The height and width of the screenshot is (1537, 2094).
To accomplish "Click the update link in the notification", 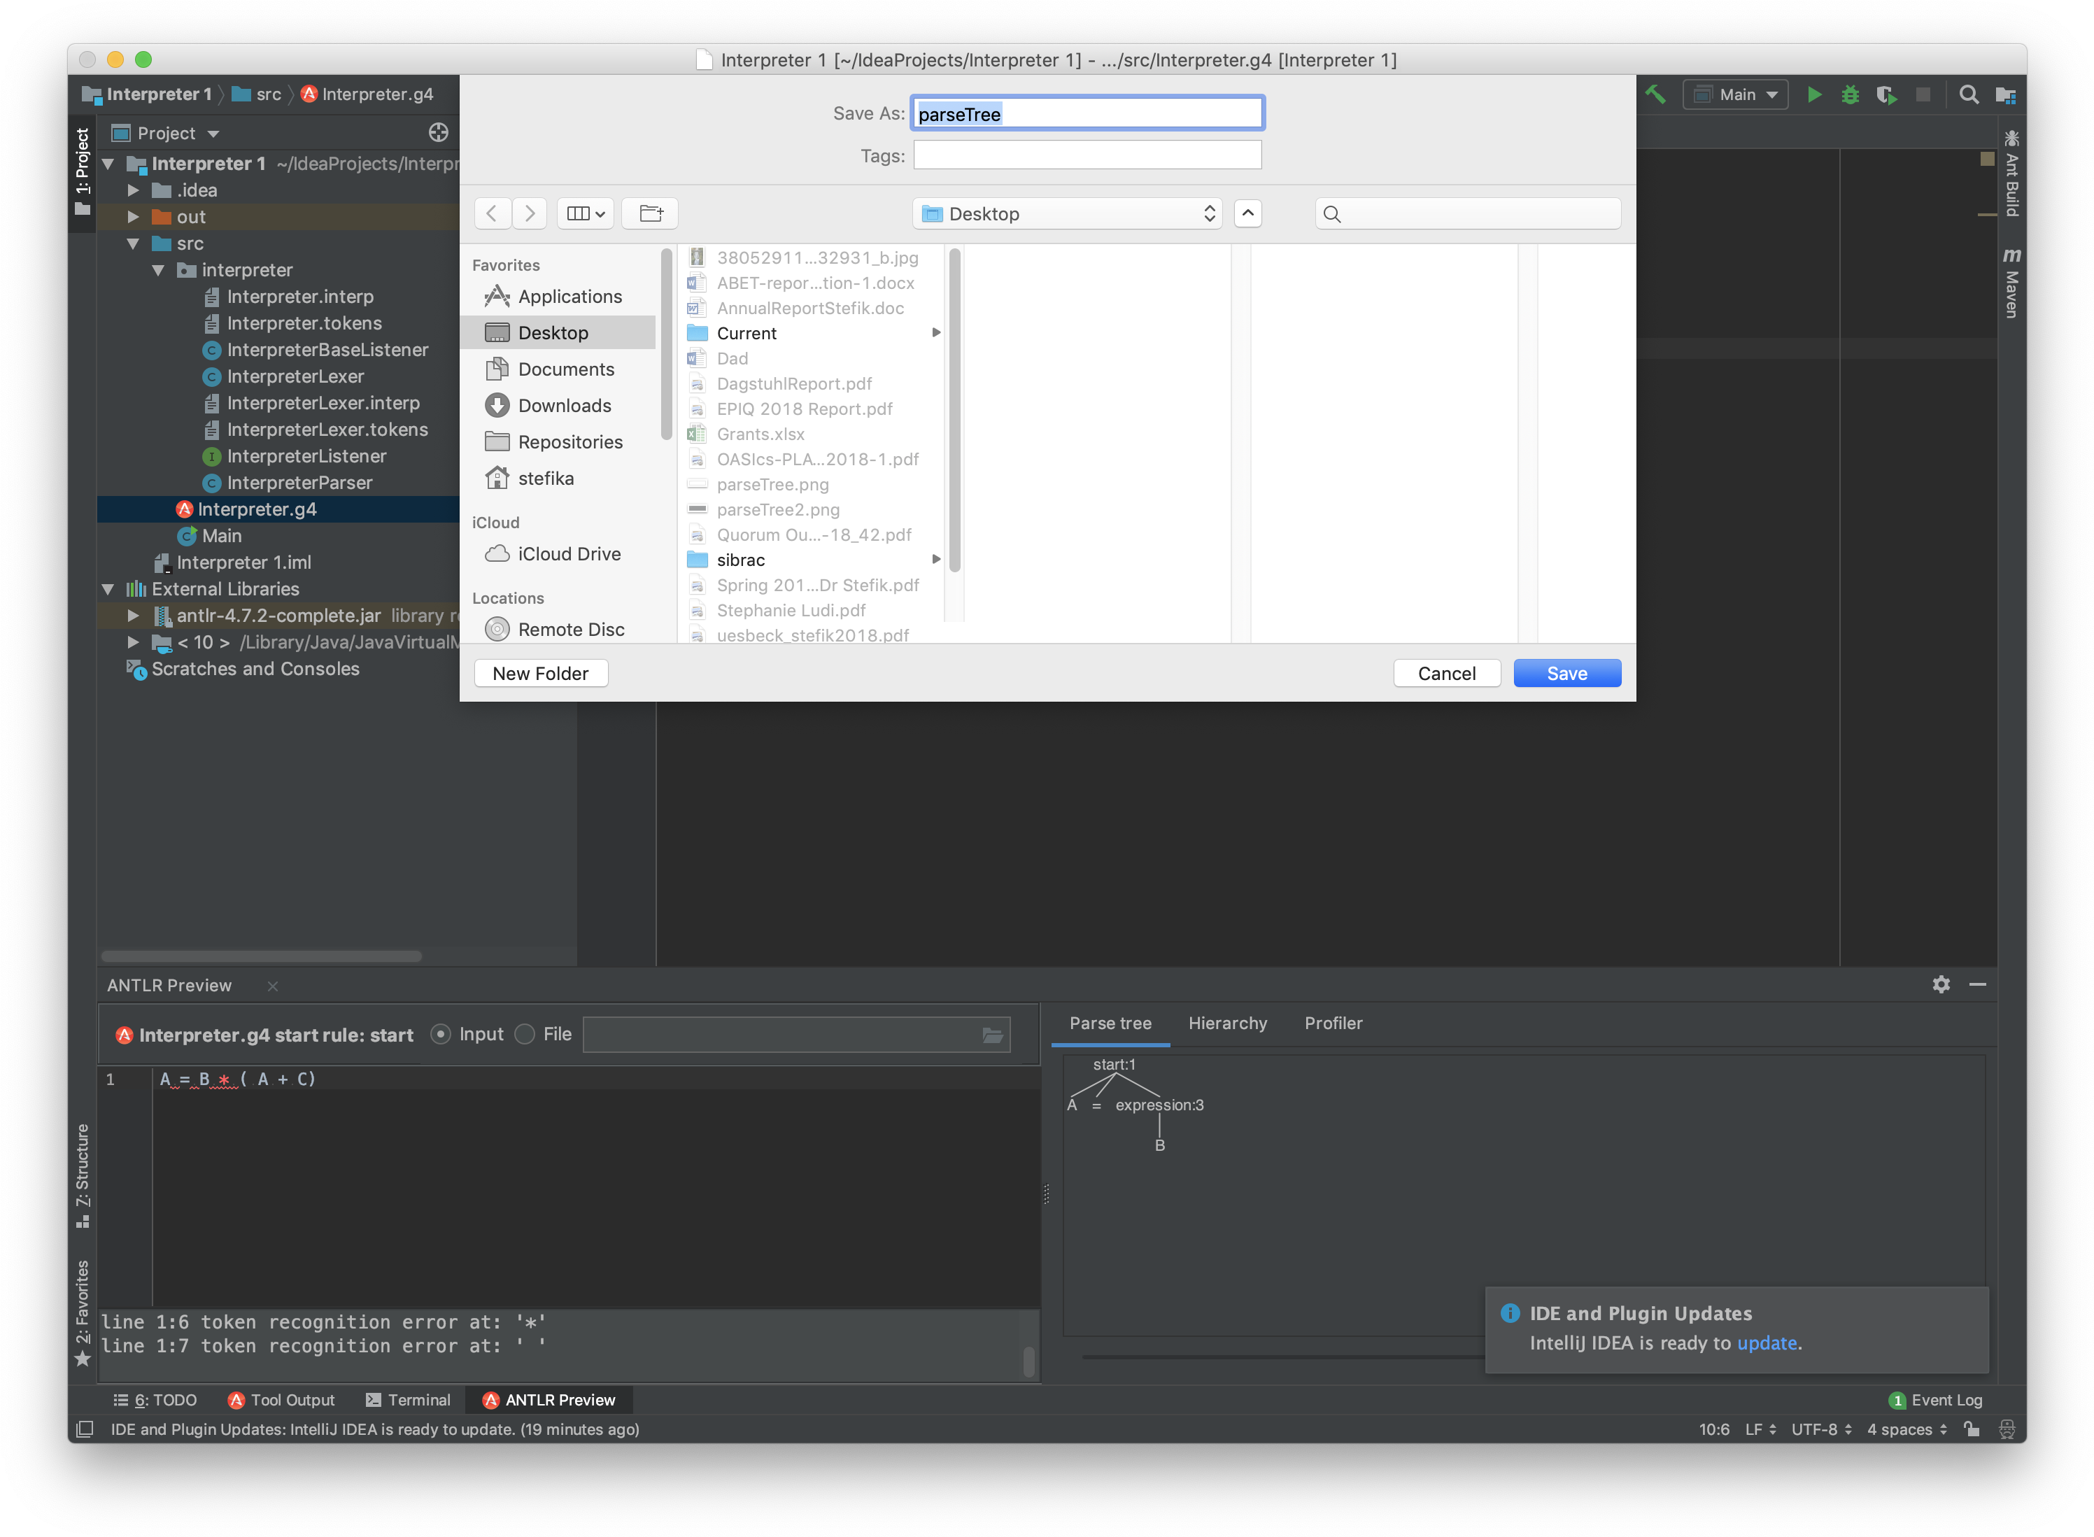I will [x=1767, y=1343].
